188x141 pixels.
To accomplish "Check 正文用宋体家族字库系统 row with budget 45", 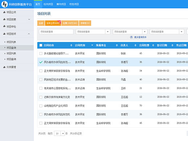I will 41,123.
